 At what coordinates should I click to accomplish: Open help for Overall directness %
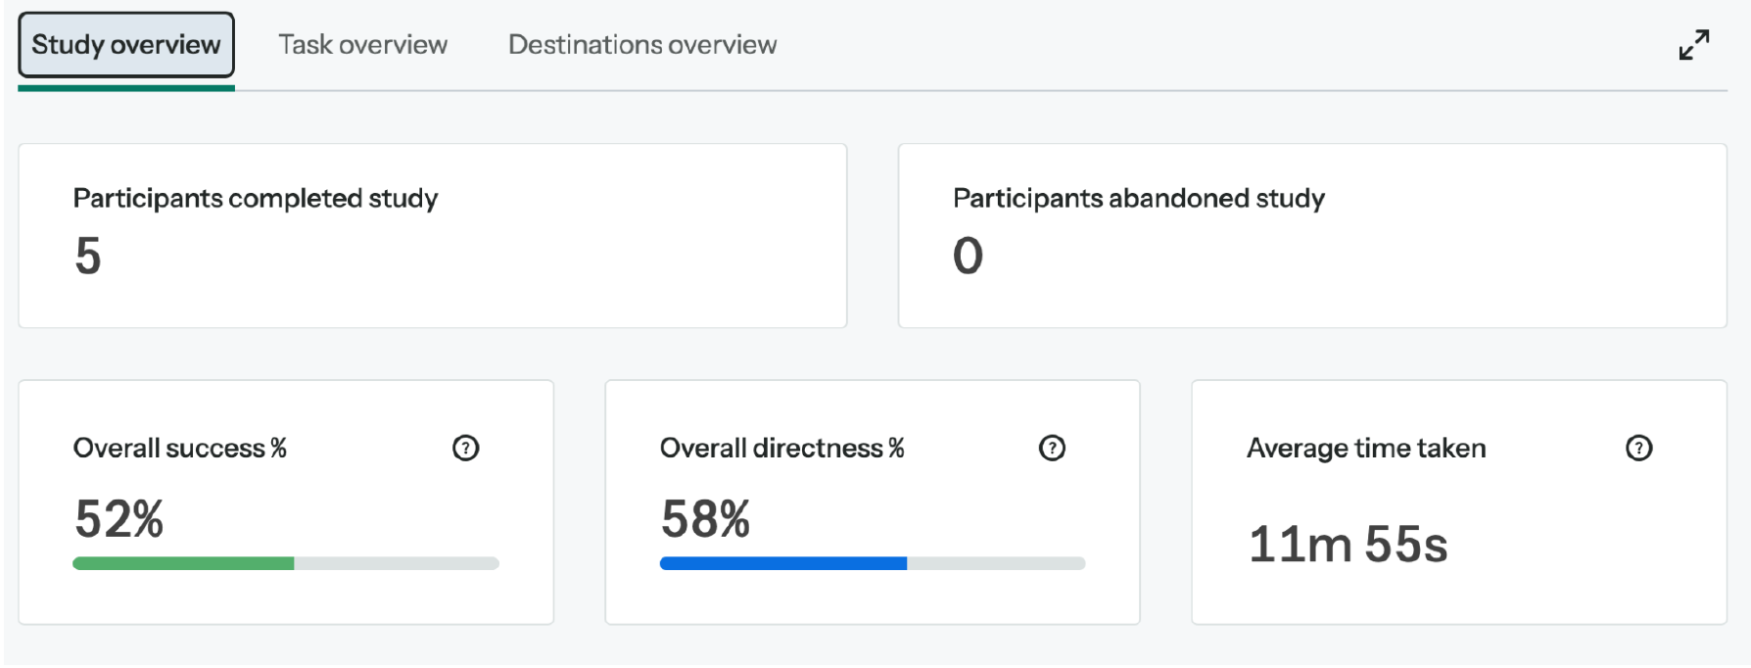pos(1052,449)
